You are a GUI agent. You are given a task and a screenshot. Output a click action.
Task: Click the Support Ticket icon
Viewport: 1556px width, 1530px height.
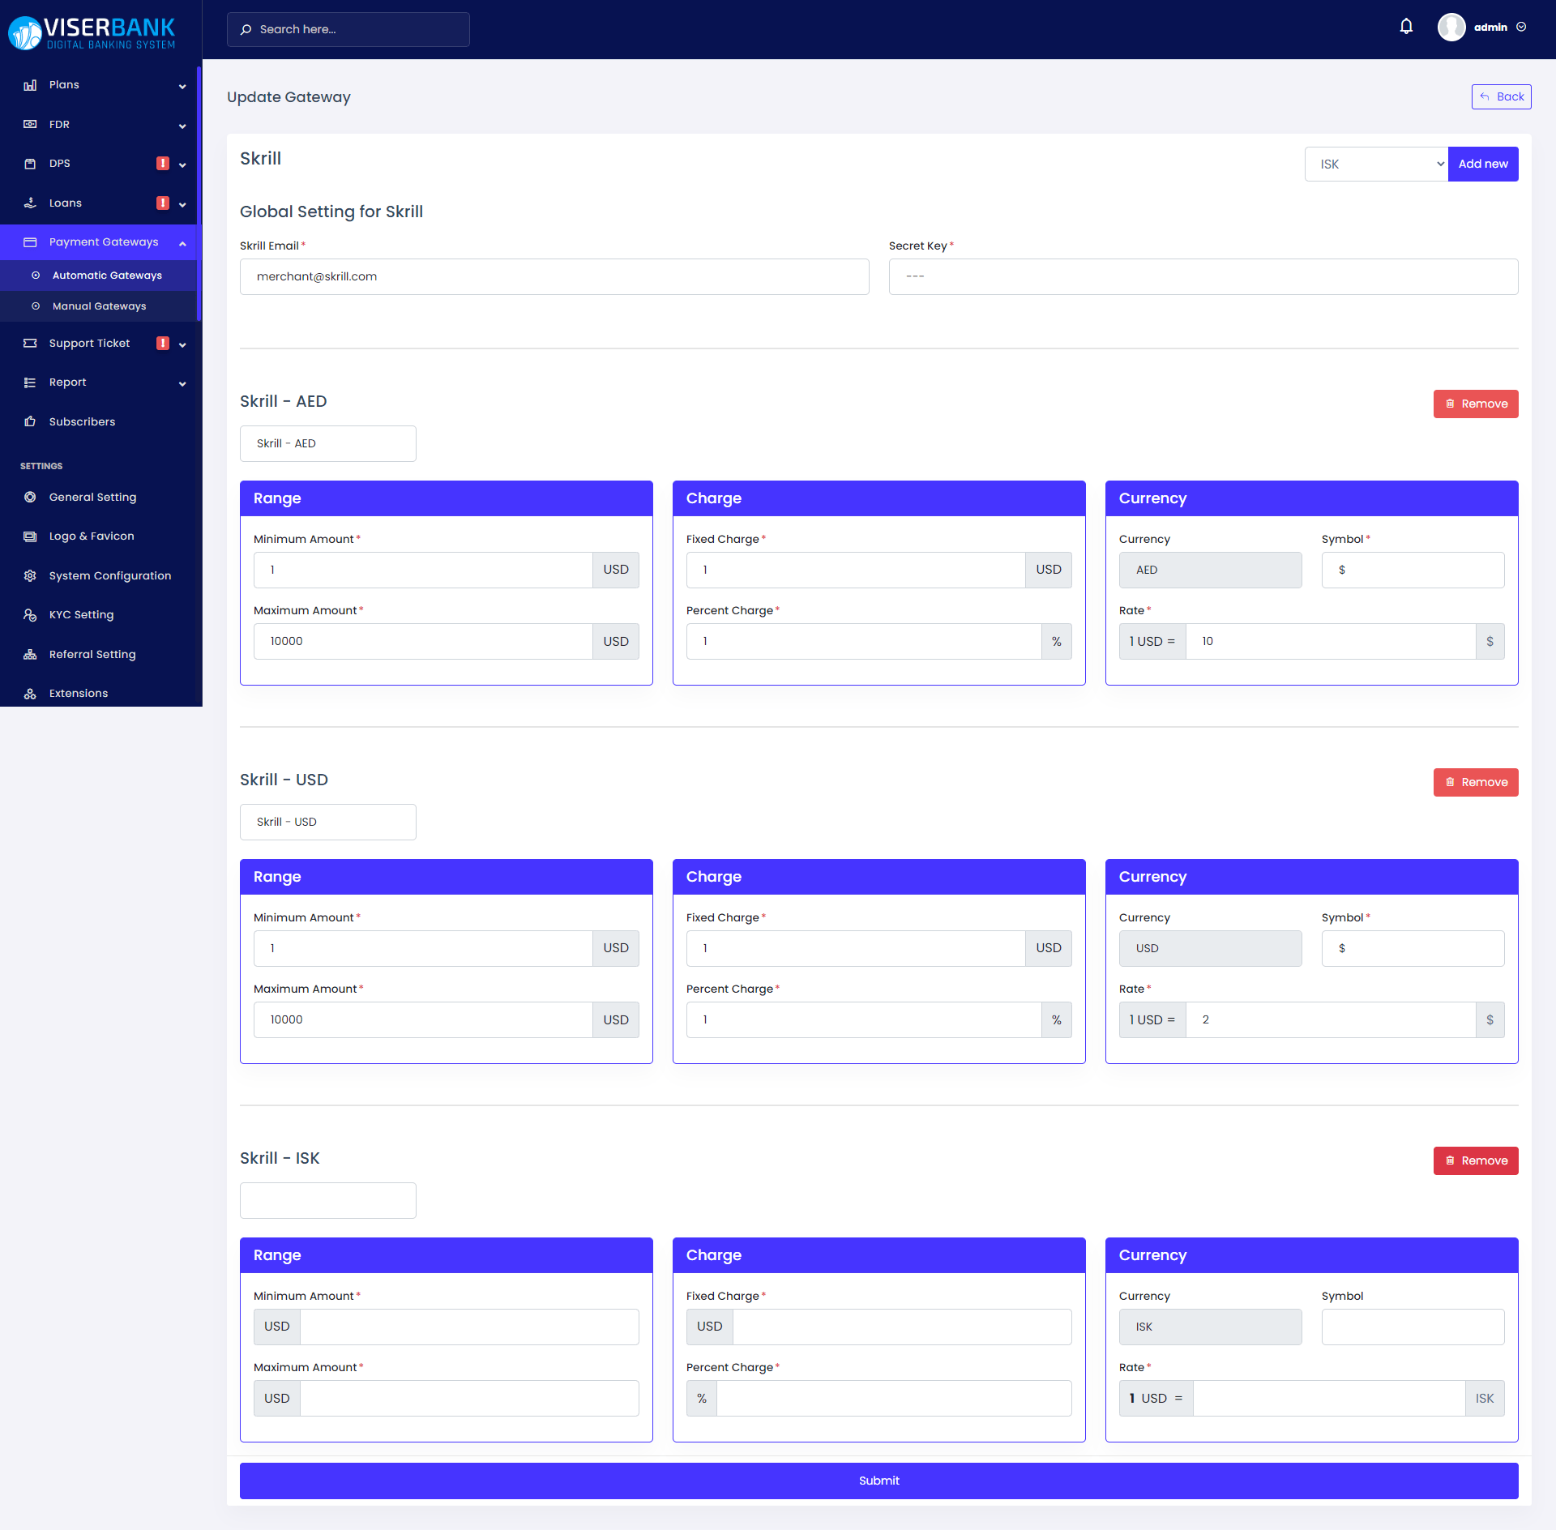click(x=30, y=344)
